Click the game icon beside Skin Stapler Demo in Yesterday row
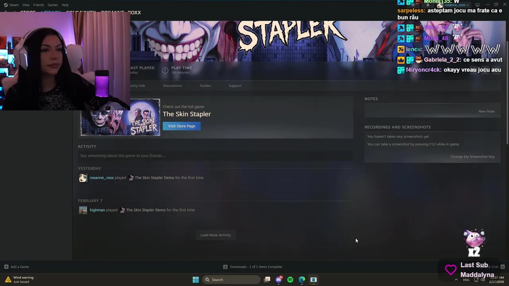Screen dimensions: 509x286 point(131,178)
